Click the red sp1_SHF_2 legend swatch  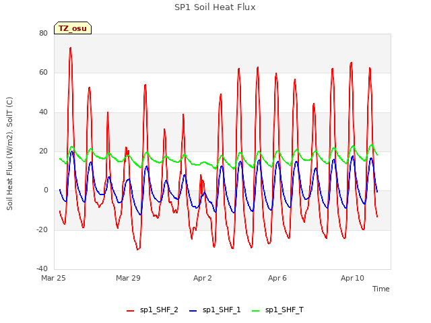pos(130,311)
